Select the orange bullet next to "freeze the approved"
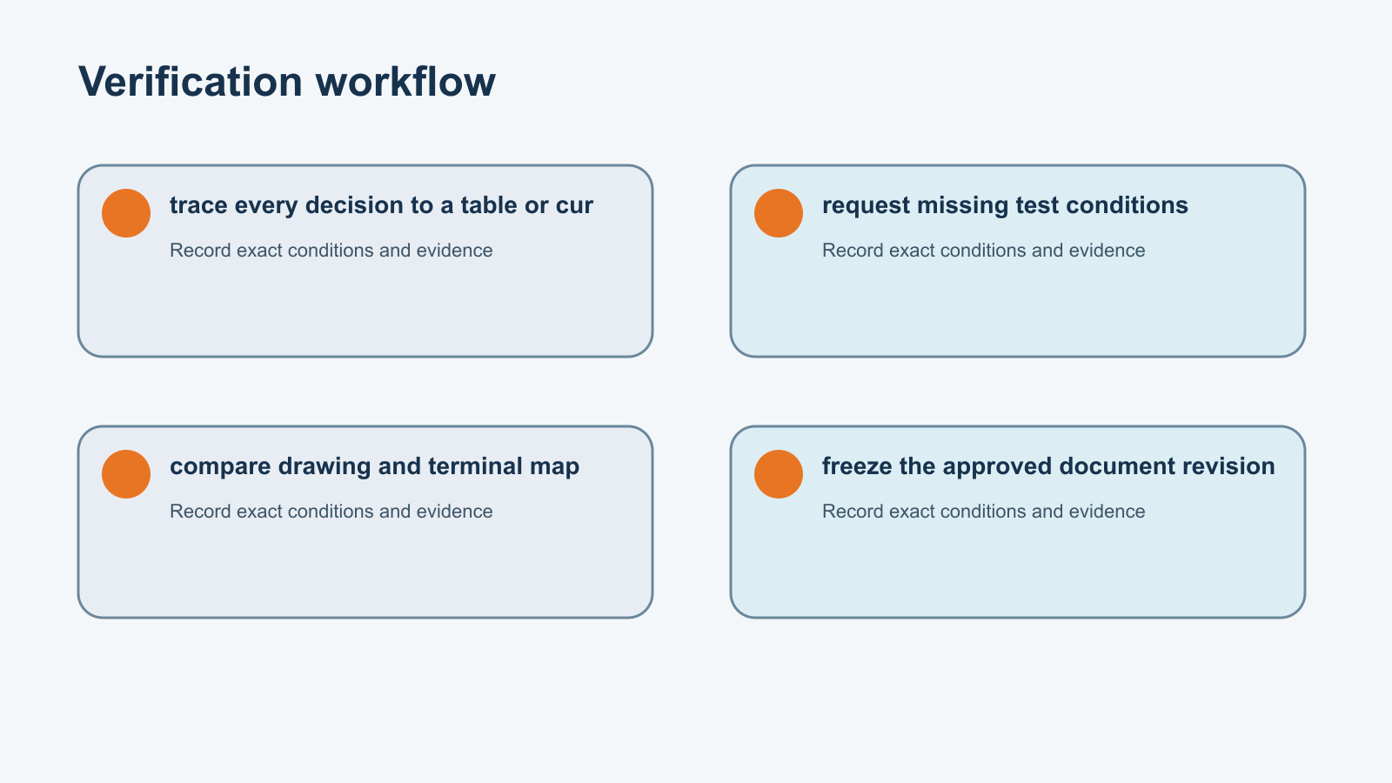 pos(779,474)
